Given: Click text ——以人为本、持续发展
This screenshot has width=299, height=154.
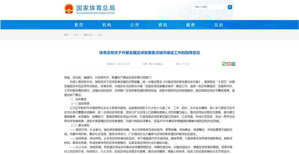Looking at the screenshot, I should 86,148.
